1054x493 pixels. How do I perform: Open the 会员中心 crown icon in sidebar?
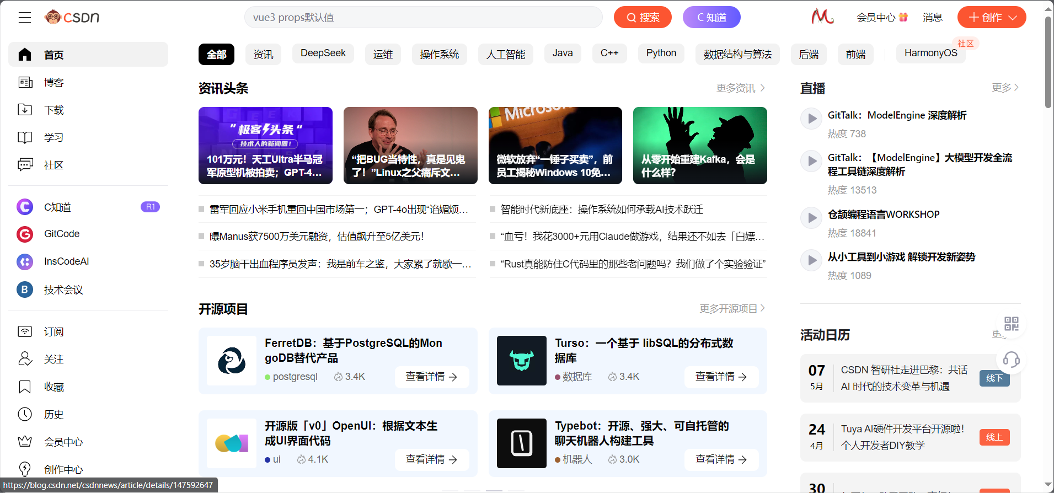(x=25, y=442)
